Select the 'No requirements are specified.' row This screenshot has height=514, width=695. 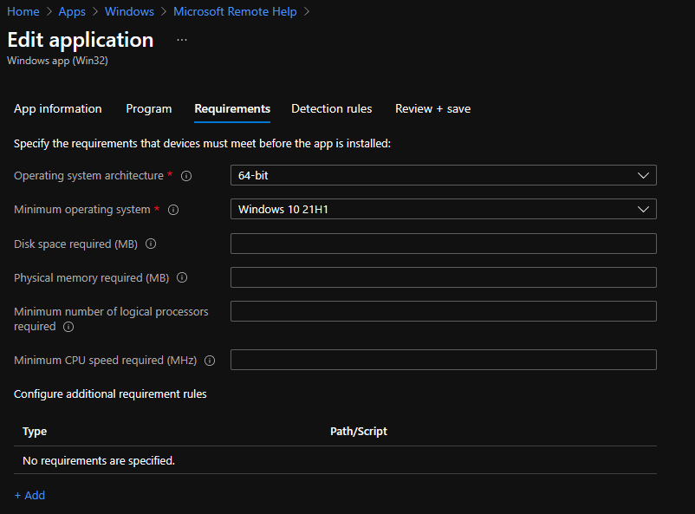point(335,460)
